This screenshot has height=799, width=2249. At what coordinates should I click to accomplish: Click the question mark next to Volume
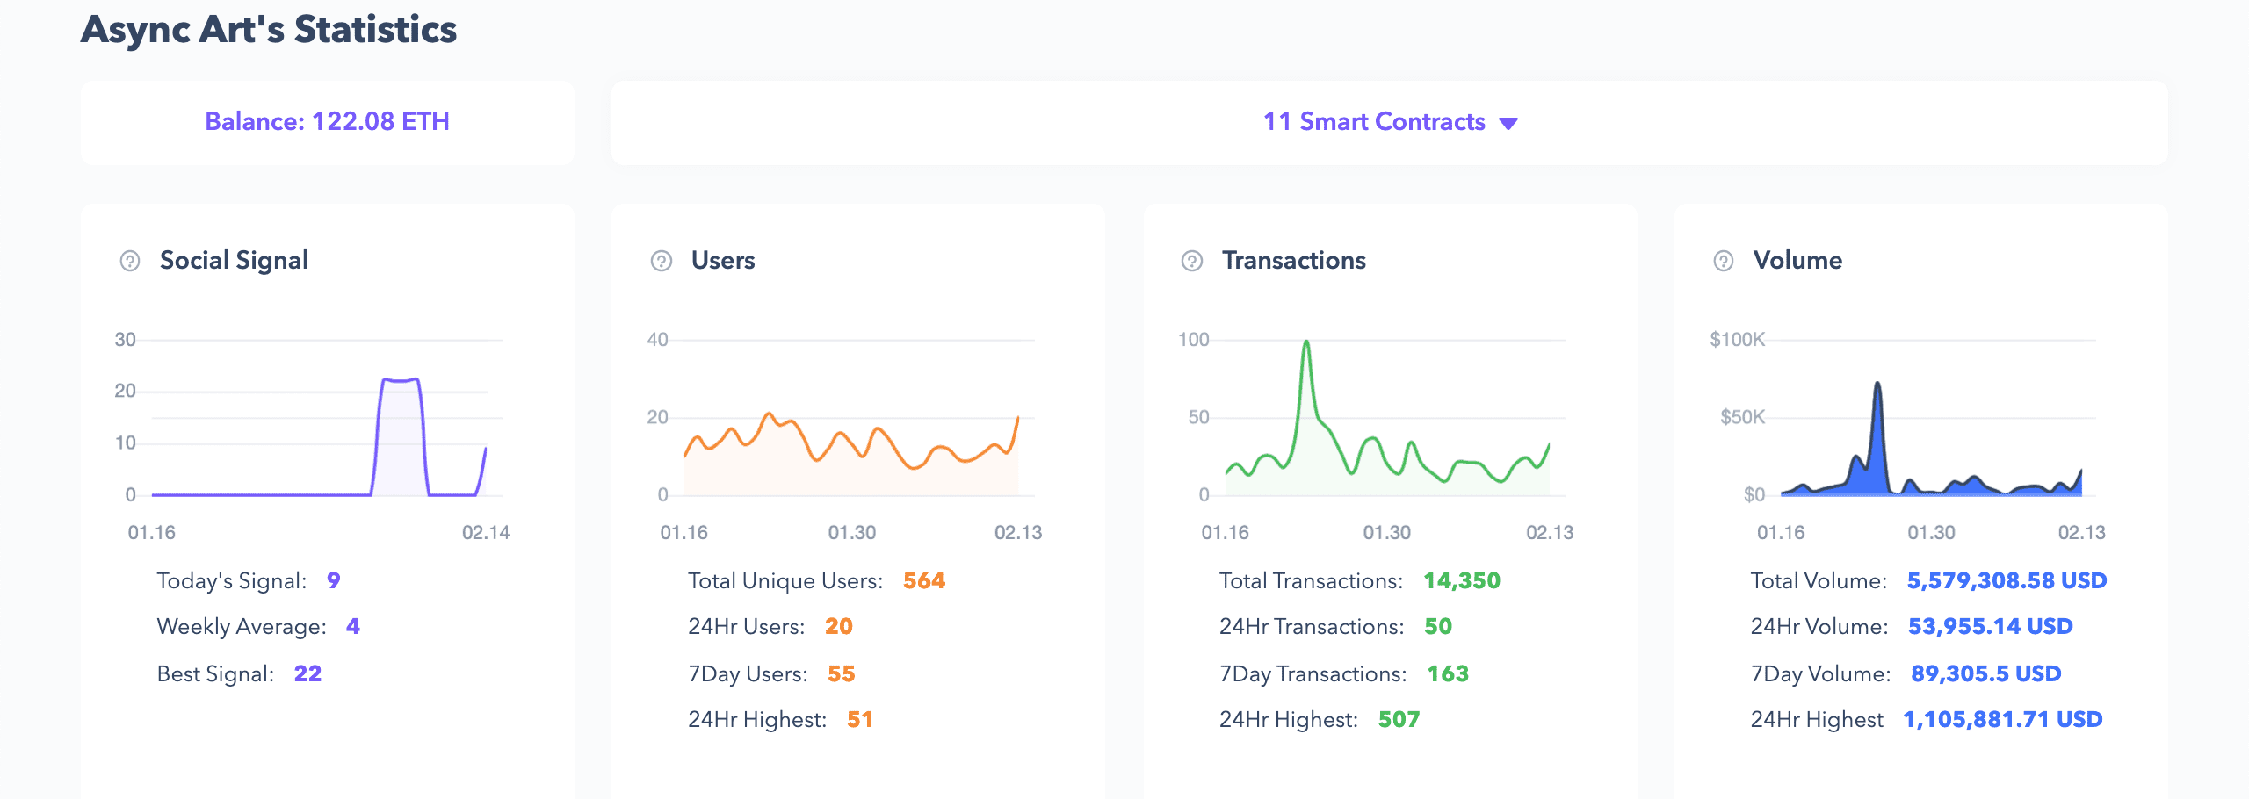1724,261
